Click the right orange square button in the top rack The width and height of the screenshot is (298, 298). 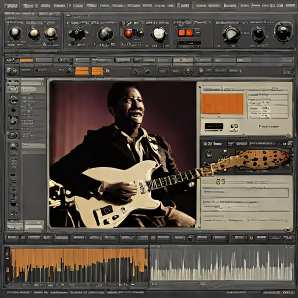tap(190, 32)
